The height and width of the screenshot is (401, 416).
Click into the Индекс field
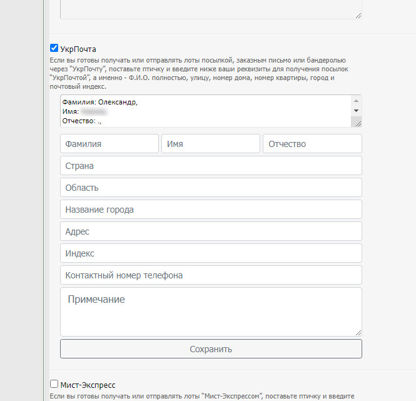pos(211,253)
